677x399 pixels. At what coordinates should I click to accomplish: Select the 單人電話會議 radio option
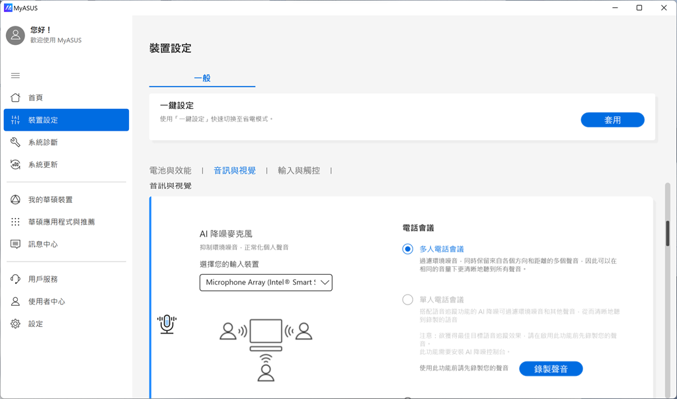[408, 300]
